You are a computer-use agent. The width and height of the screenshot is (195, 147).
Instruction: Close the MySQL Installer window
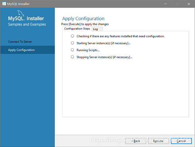[189, 4]
